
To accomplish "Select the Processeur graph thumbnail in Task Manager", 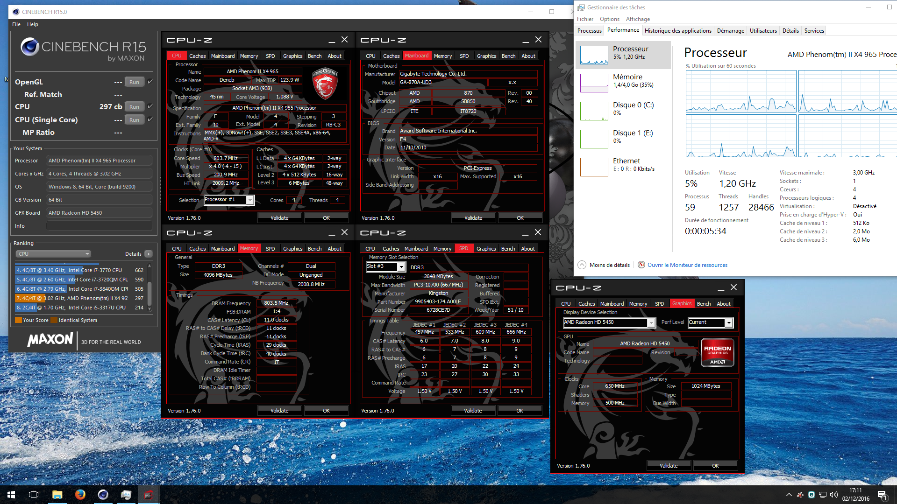I will tap(594, 55).
